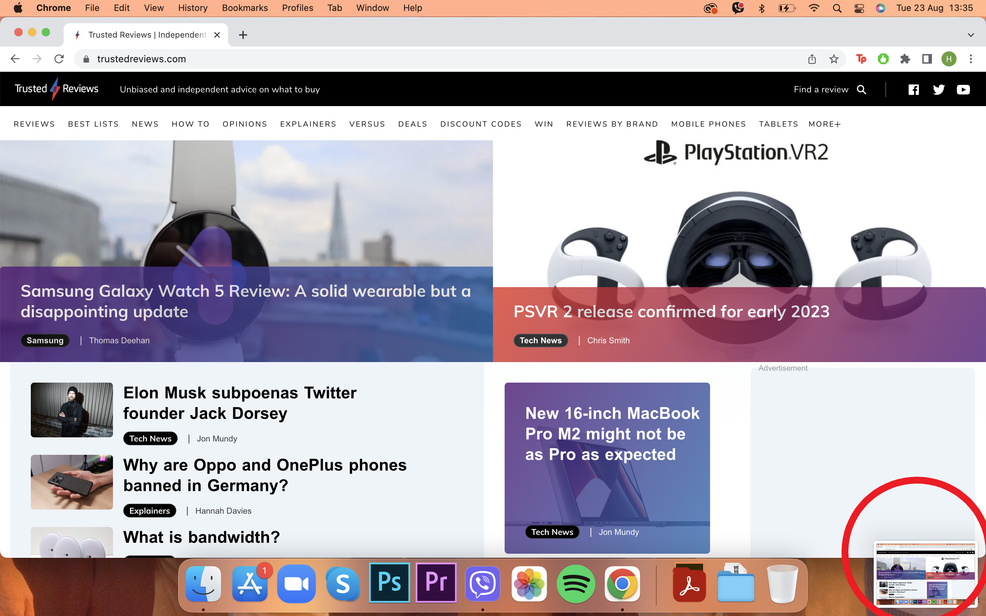Open the Profiles menu
Image resolution: width=986 pixels, height=616 pixels.
pos(298,8)
